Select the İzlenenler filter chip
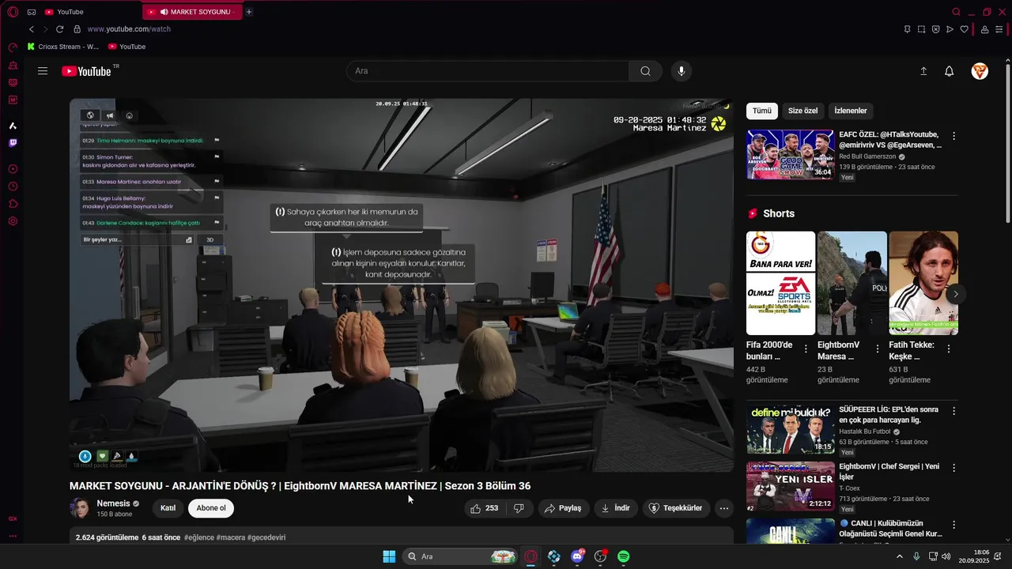This screenshot has width=1012, height=569. tap(851, 111)
